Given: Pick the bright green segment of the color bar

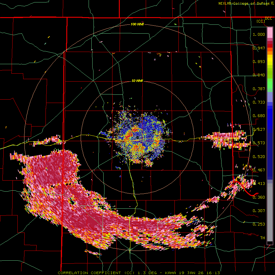Looking at the screenshot, I should click(x=270, y=83).
